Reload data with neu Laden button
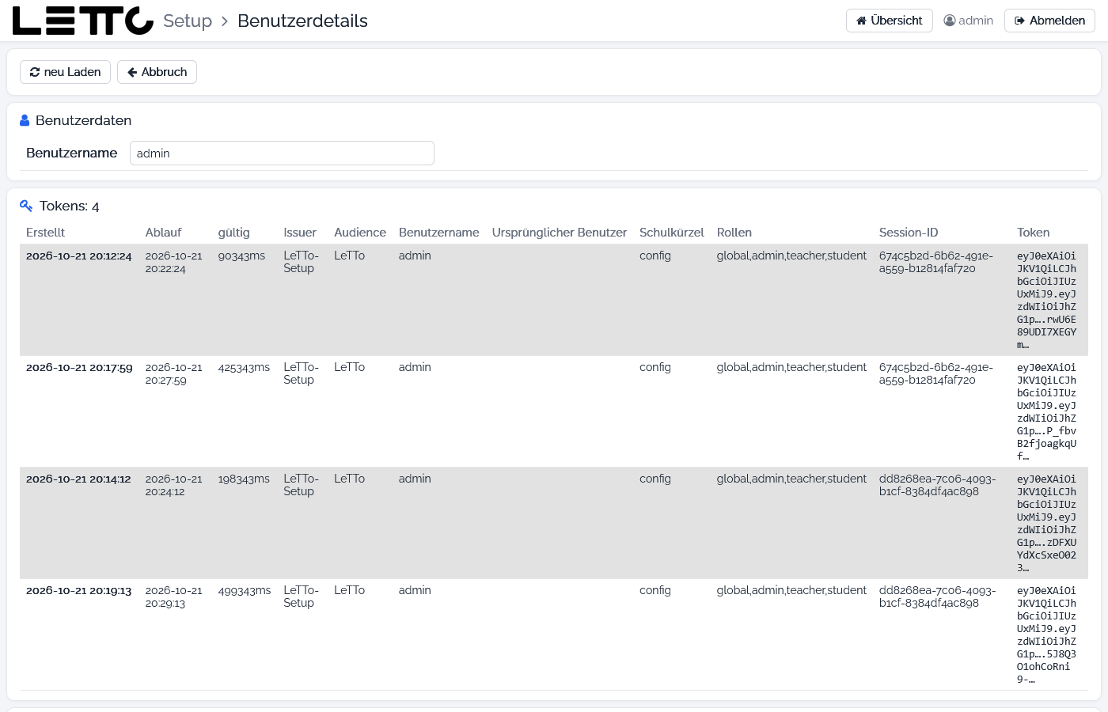 pyautogui.click(x=65, y=72)
